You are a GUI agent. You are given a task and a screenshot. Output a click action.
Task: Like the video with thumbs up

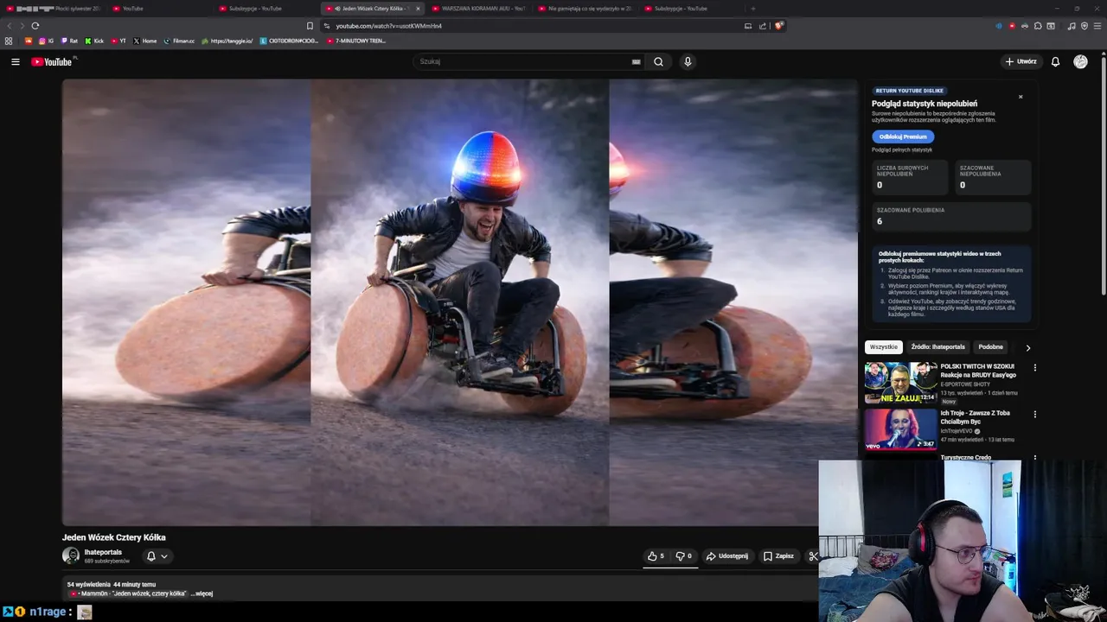click(656, 556)
